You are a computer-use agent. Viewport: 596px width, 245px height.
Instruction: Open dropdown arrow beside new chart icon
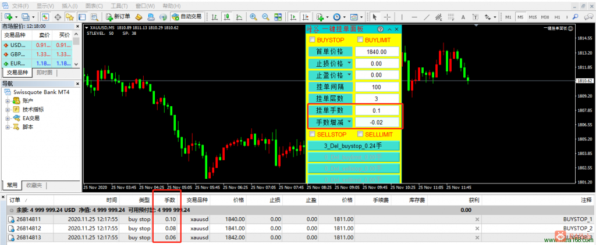point(16,17)
